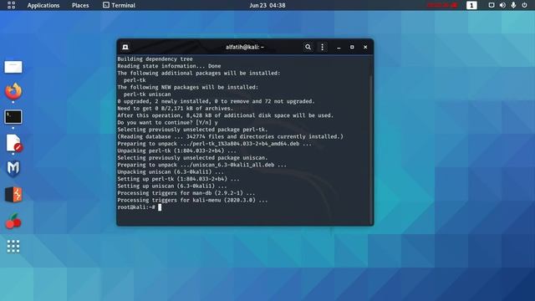Close the terminal window
This screenshot has width=535, height=301.
point(365,47)
